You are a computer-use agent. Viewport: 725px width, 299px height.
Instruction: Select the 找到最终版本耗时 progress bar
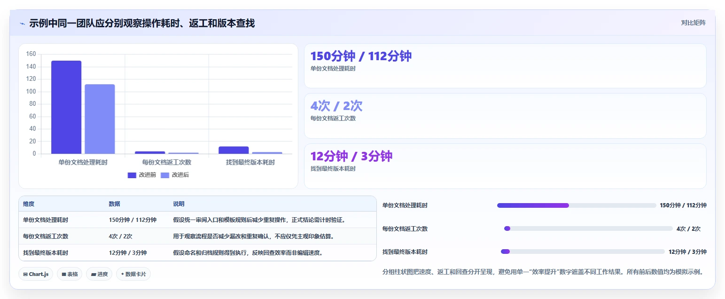point(583,252)
